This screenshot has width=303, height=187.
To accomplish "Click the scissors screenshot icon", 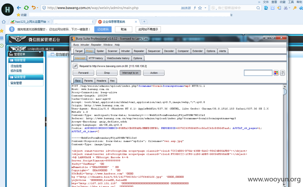I will pyautogui.click(x=286, y=8).
